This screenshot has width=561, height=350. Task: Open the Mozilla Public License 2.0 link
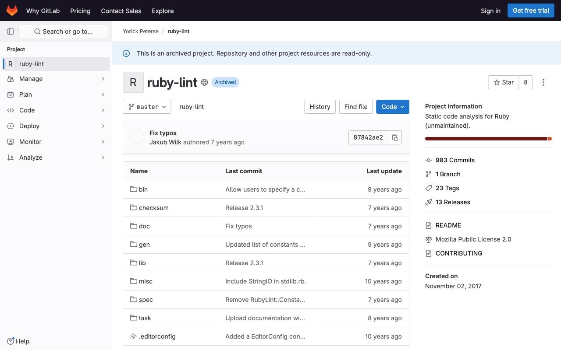473,239
